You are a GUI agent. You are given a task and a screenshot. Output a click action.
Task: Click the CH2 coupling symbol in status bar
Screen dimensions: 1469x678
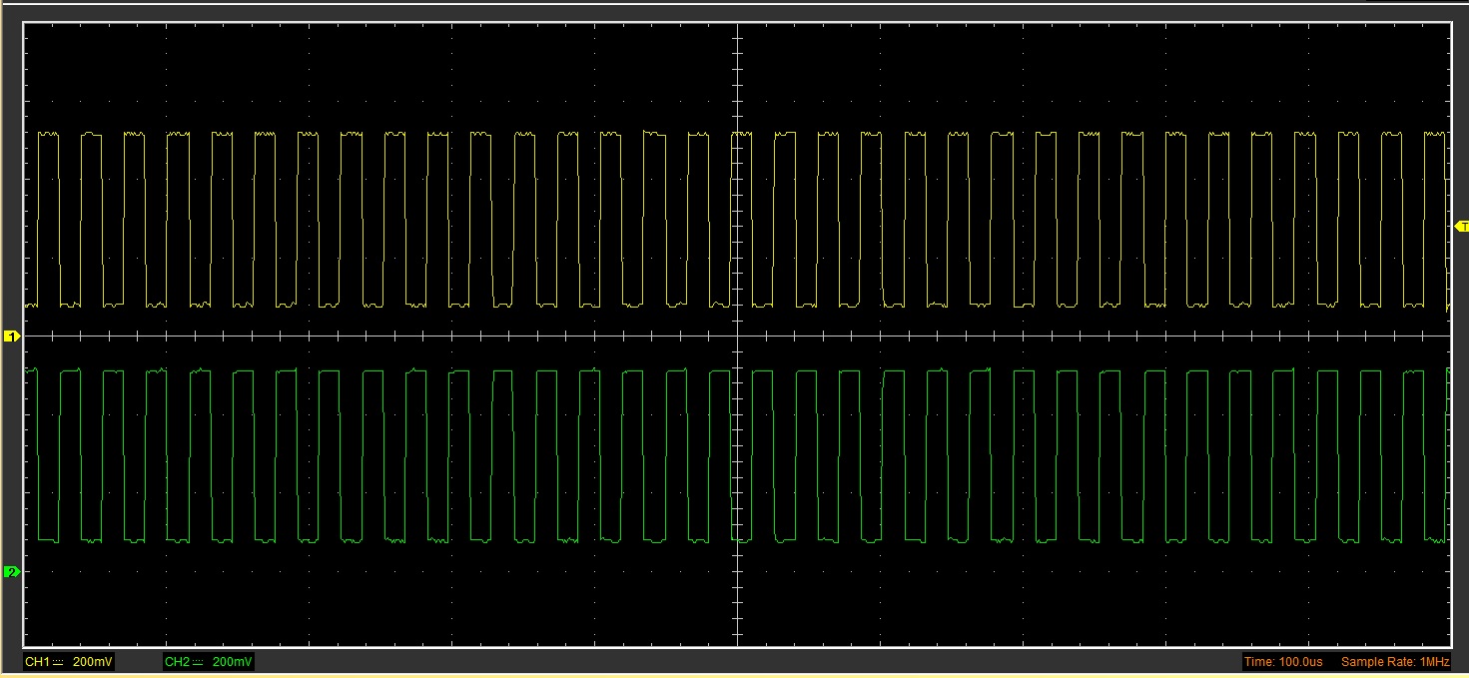(x=198, y=662)
